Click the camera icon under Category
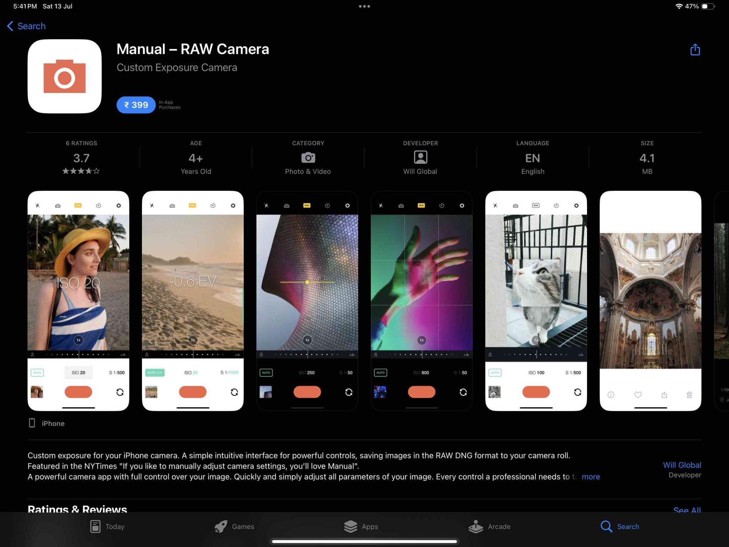Screen dimensions: 729x547 (x=308, y=157)
